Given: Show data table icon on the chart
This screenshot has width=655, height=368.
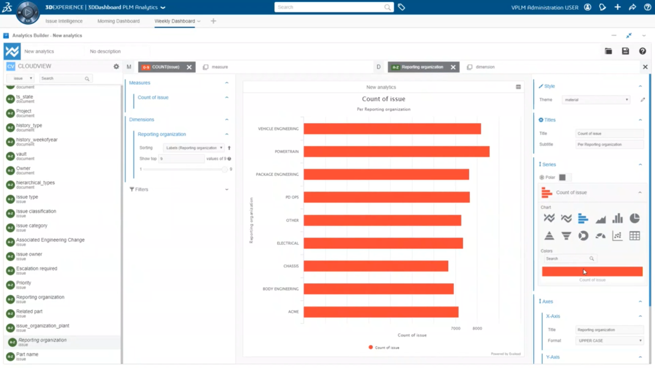Looking at the screenshot, I should click(519, 87).
